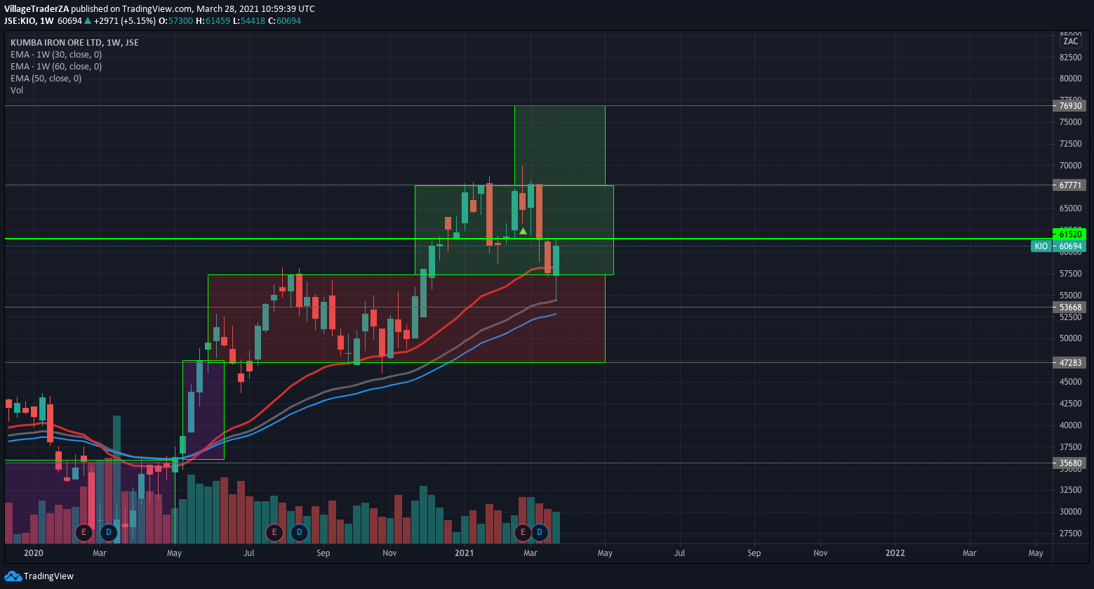Click the KIO 60694 current price label
The height and width of the screenshot is (589, 1094).
(1058, 246)
